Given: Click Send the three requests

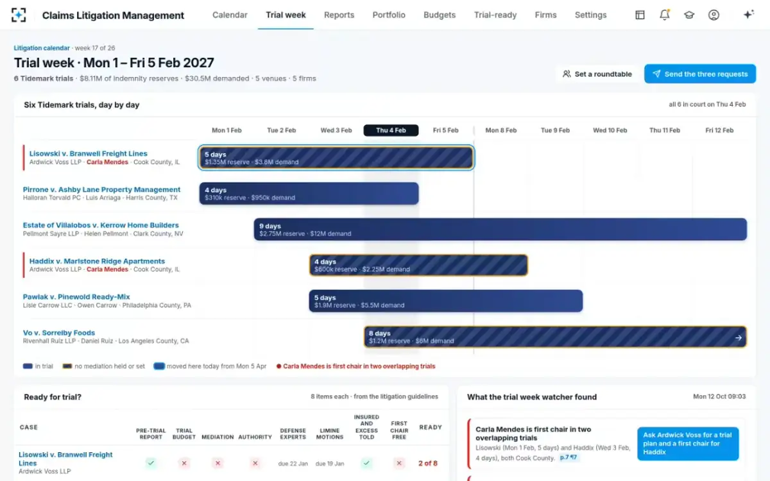Looking at the screenshot, I should [700, 74].
